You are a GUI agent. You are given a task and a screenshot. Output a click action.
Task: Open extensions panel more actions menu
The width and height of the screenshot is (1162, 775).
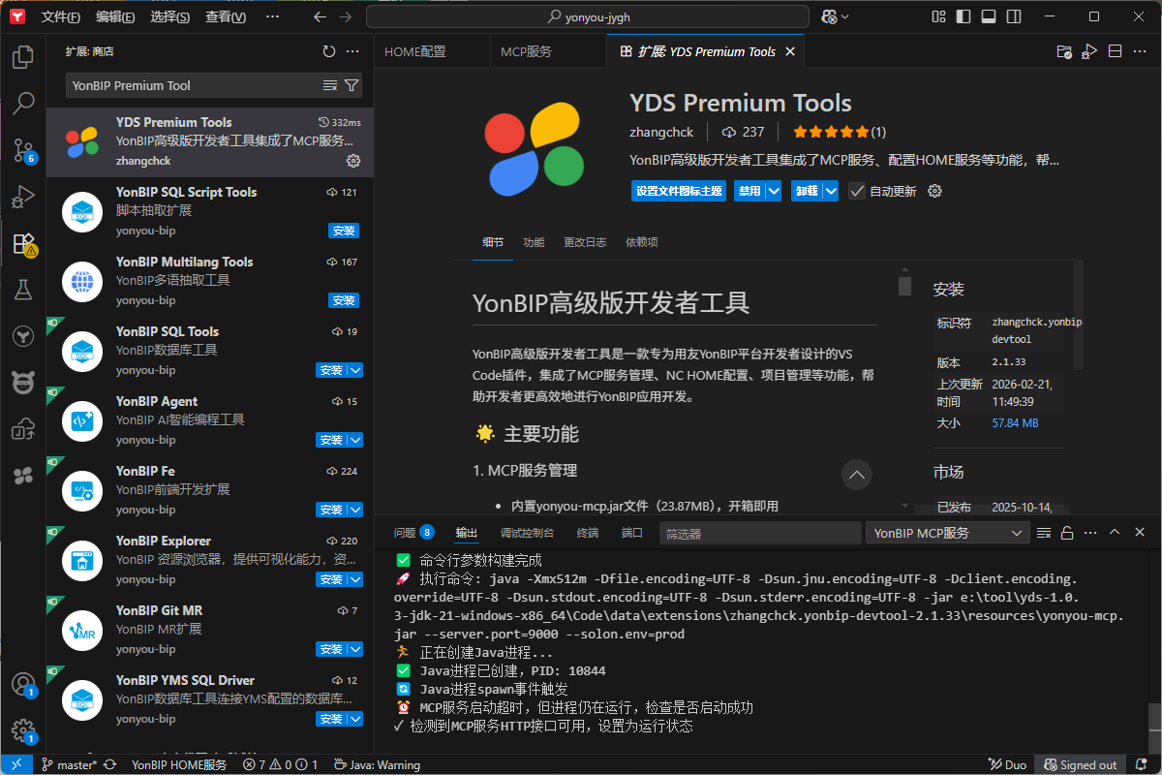click(352, 51)
